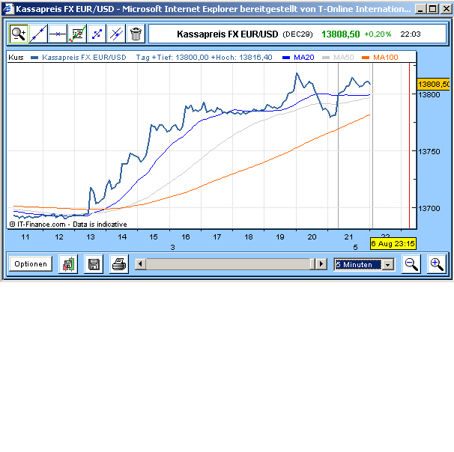Click the 22:03 time in header
Screen dimensions: 454x452
411,34
